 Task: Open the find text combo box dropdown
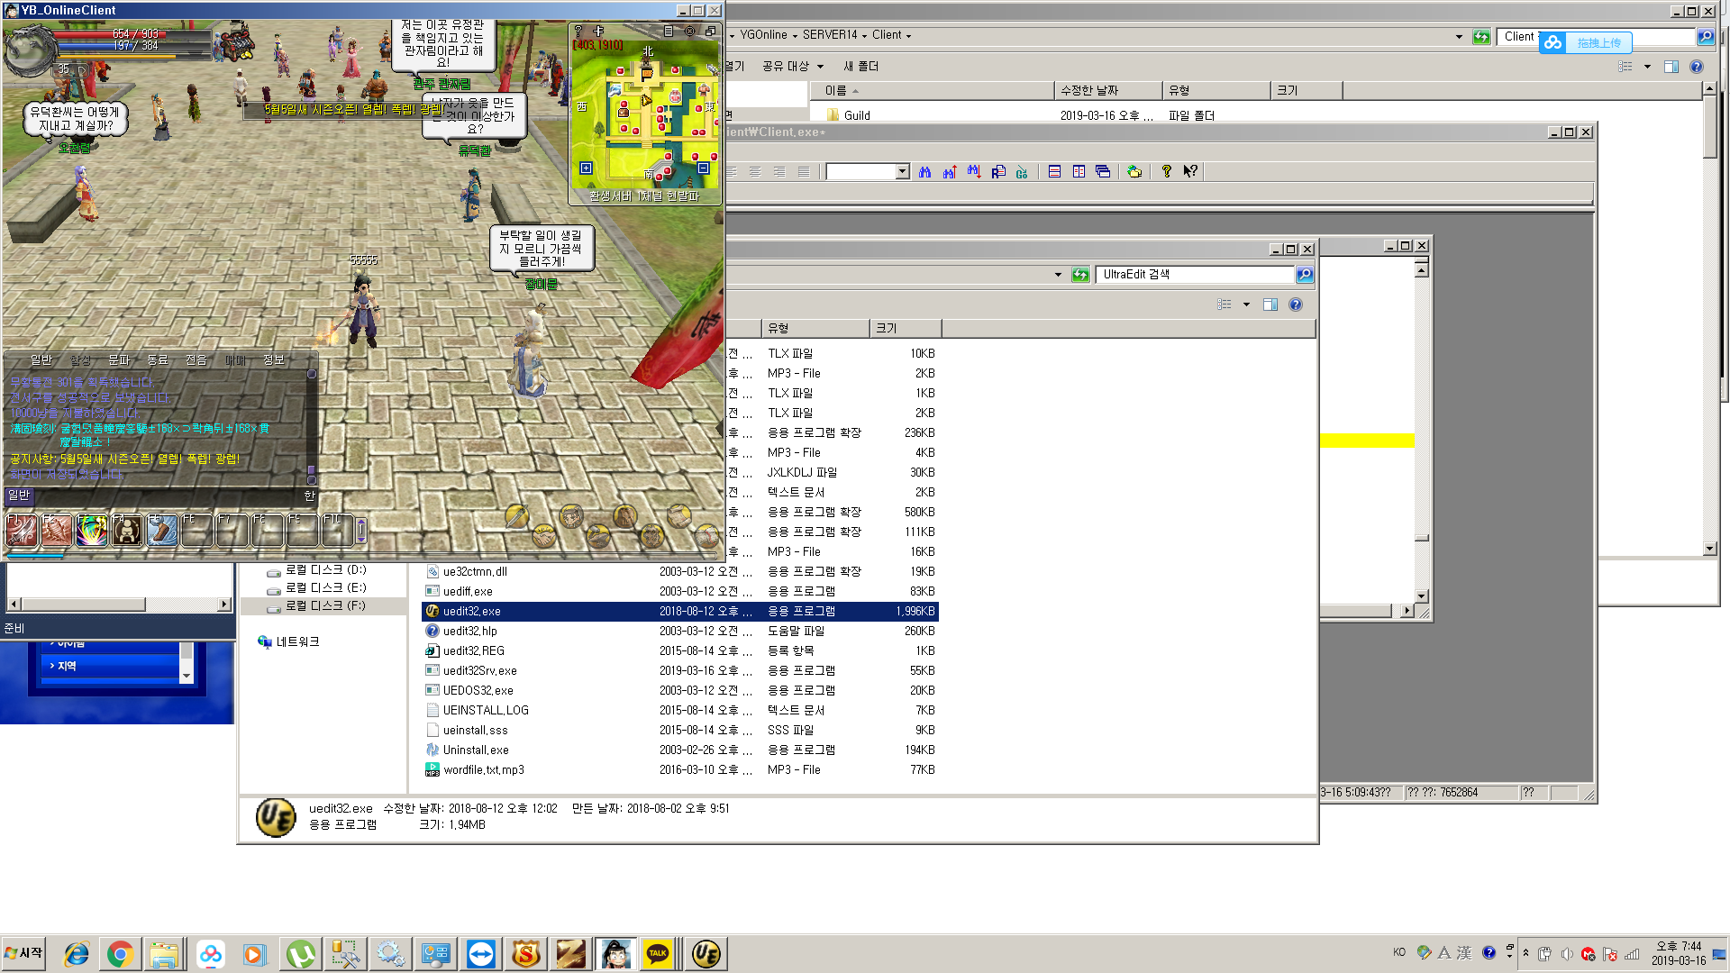click(x=902, y=172)
